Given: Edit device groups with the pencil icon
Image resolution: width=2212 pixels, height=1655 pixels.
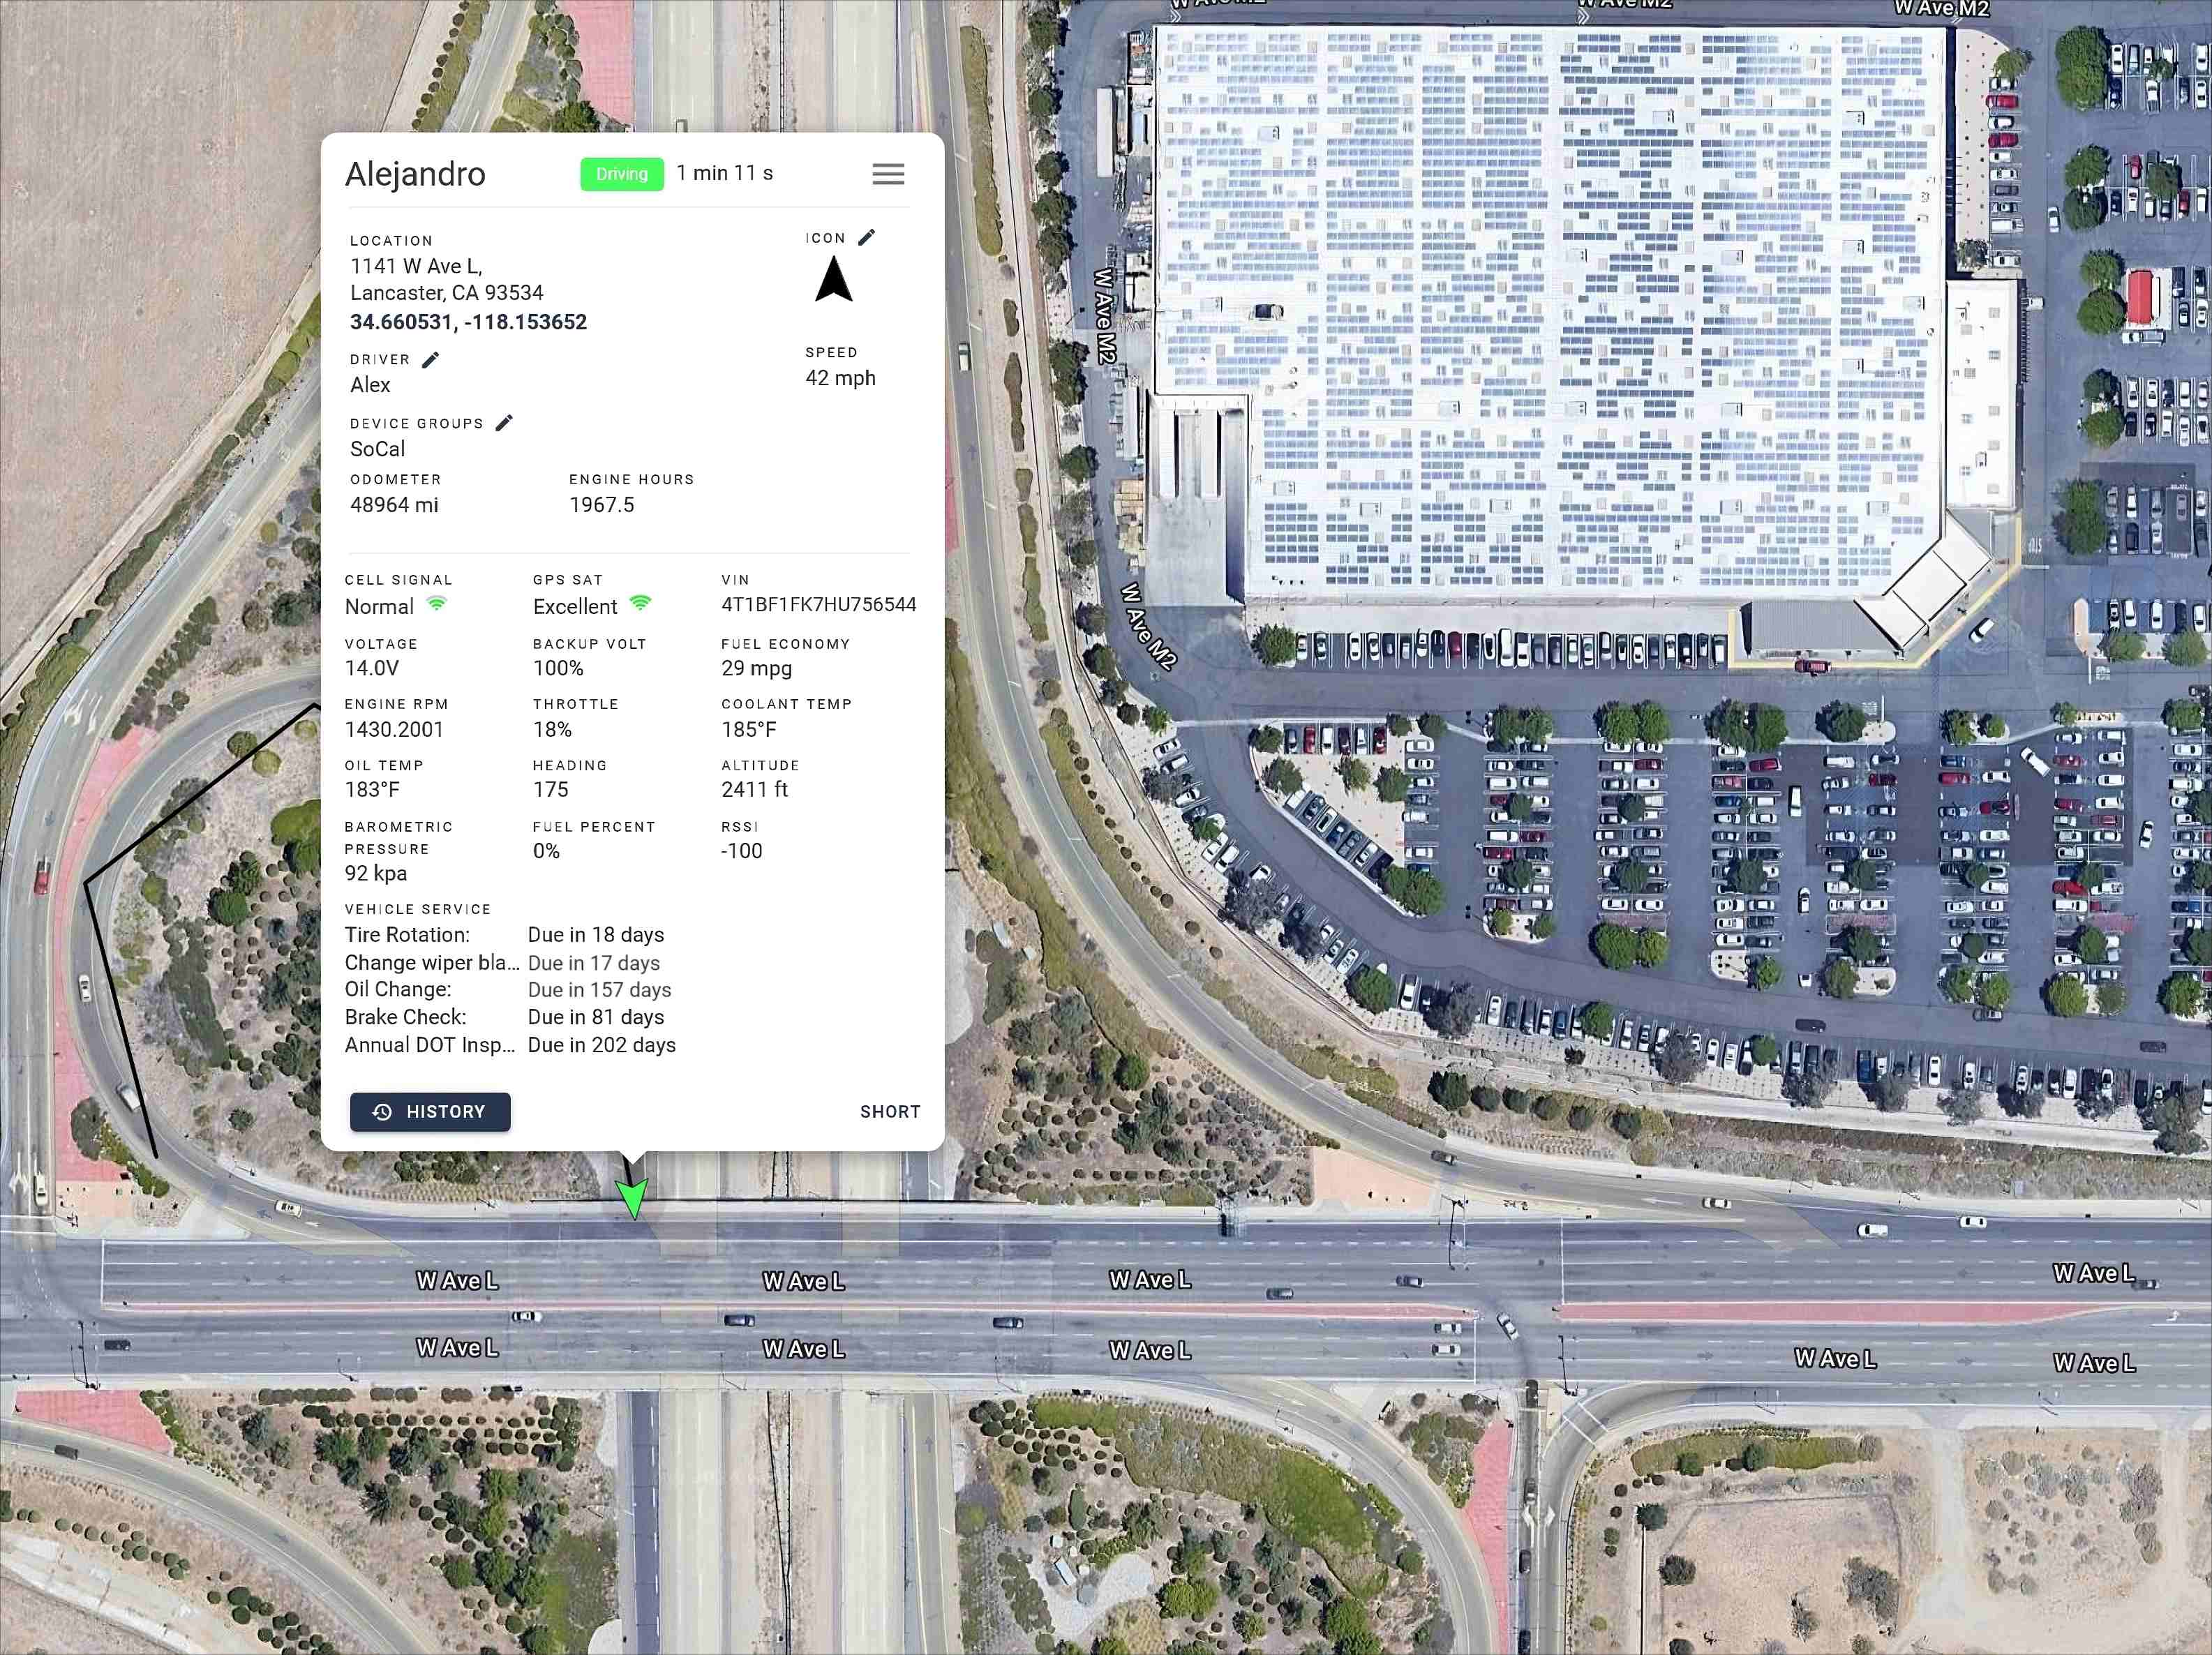Looking at the screenshot, I should [x=504, y=422].
